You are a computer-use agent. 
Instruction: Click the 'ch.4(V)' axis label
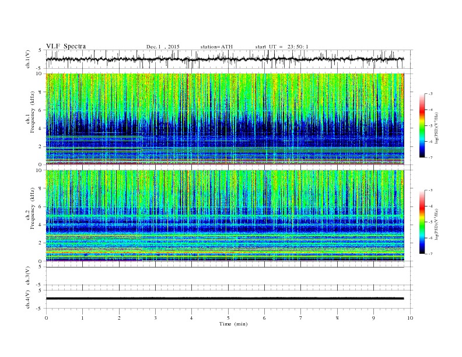[28, 300]
